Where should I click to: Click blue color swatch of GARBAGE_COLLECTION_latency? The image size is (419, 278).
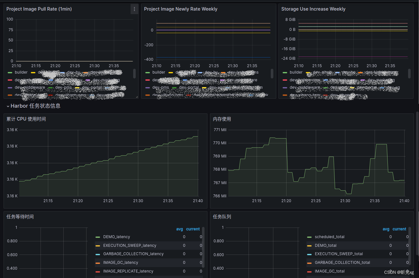click(98, 254)
